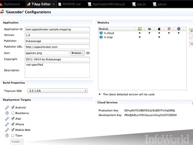The image size is (193, 145).
Task: Select the ti.map module row
Action: (x=142, y=37)
